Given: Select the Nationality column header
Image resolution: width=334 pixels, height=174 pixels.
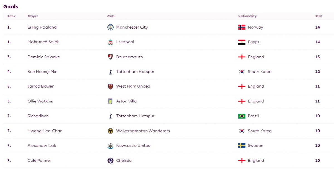Looking at the screenshot, I should [x=247, y=16].
